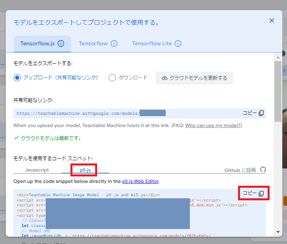This screenshot has width=287, height=244.
Task: Switch to the Tensorflow tab
Action: tap(93, 44)
